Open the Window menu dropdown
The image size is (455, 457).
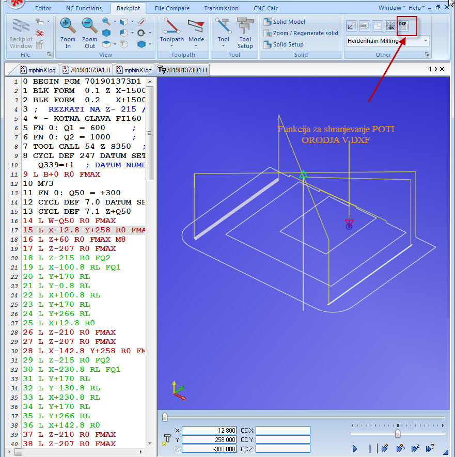point(392,8)
